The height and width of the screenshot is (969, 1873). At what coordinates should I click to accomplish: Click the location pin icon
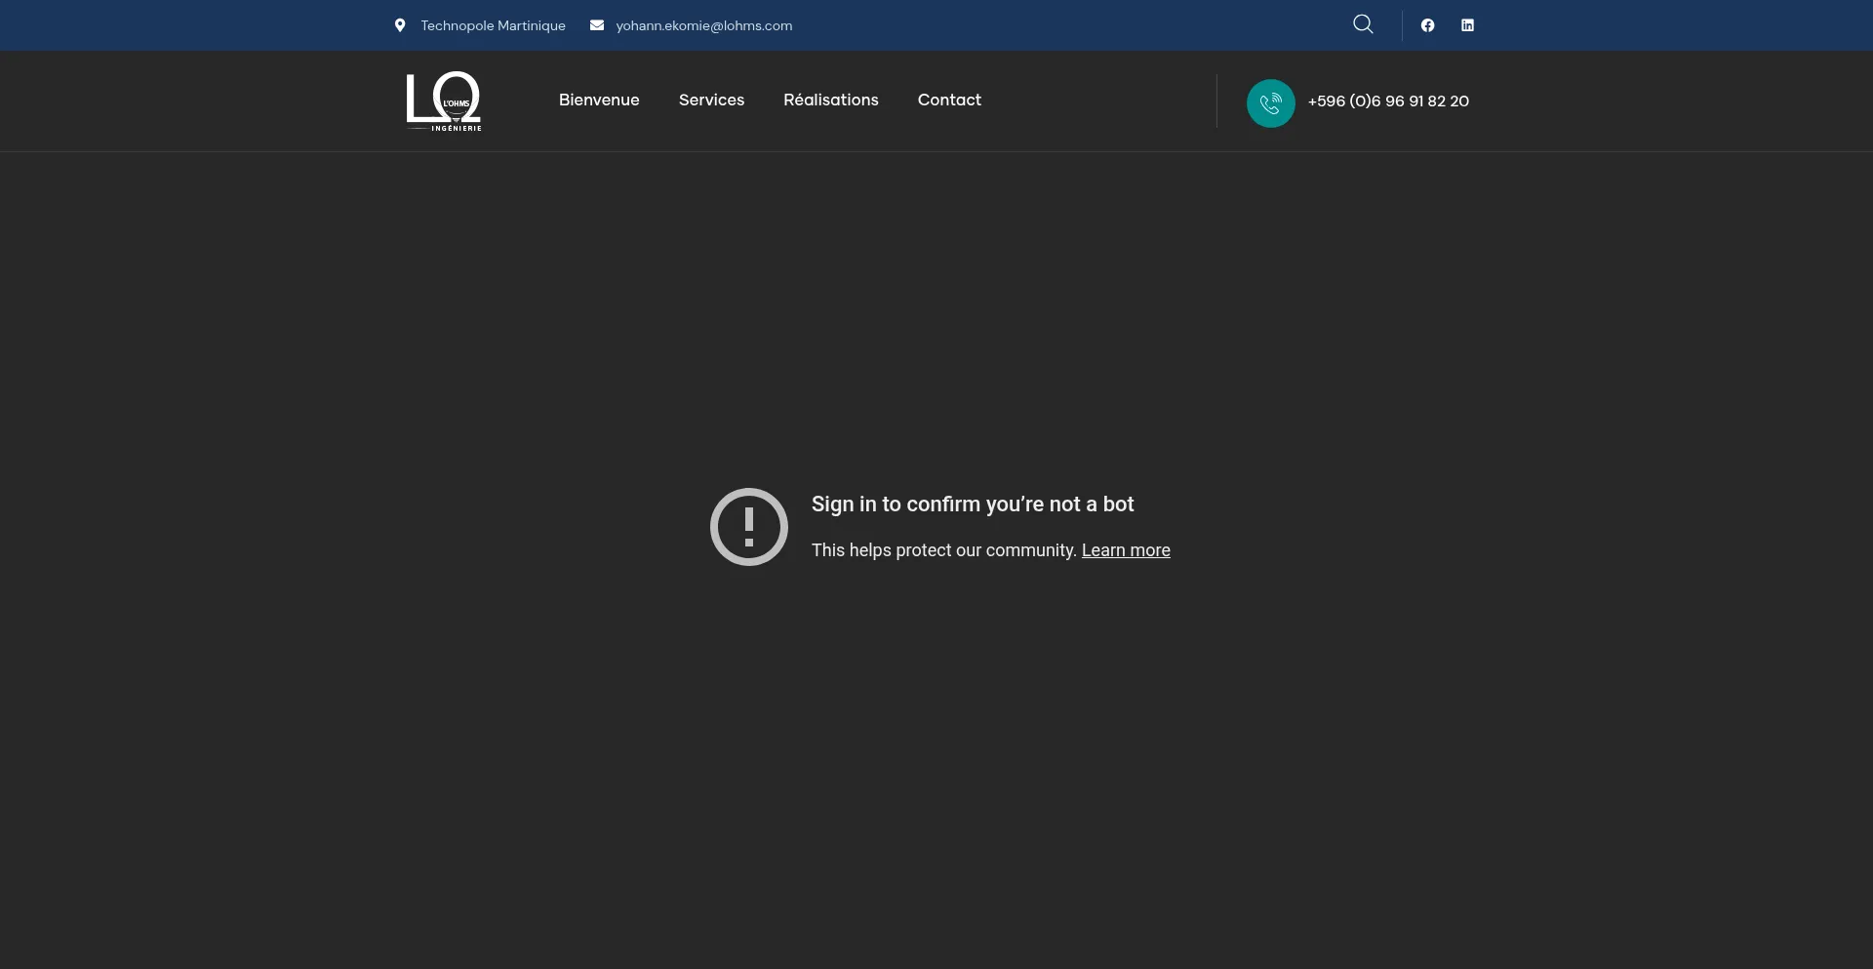coord(400,25)
